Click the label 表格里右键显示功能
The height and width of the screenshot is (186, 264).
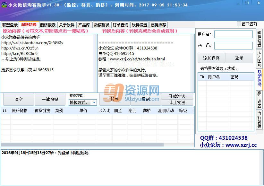(218, 68)
